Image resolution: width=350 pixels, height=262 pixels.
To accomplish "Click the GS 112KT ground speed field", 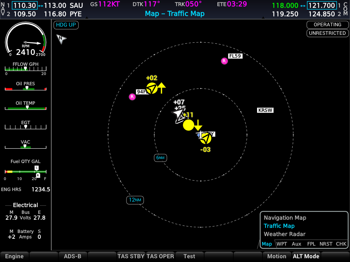I will point(105,4).
